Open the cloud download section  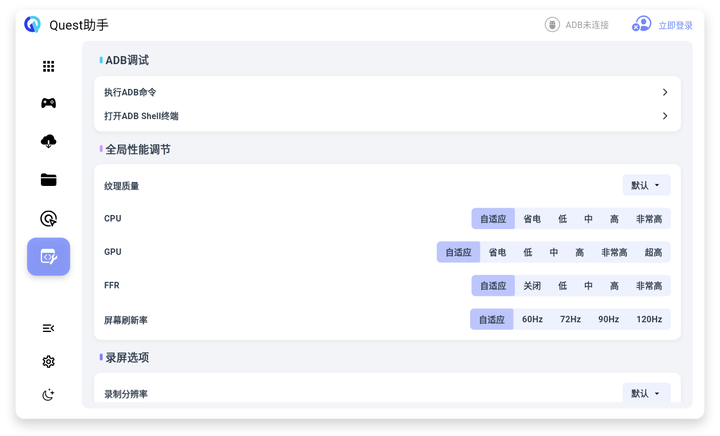[48, 141]
